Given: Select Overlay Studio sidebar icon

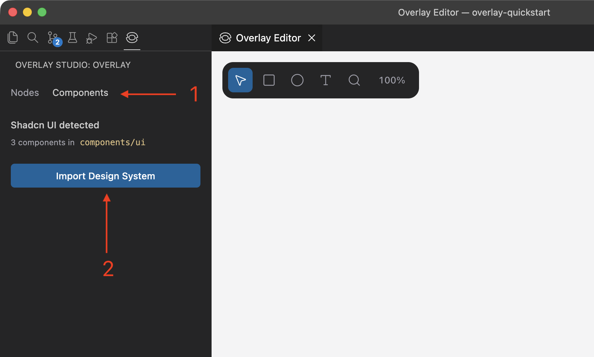Looking at the screenshot, I should point(132,38).
